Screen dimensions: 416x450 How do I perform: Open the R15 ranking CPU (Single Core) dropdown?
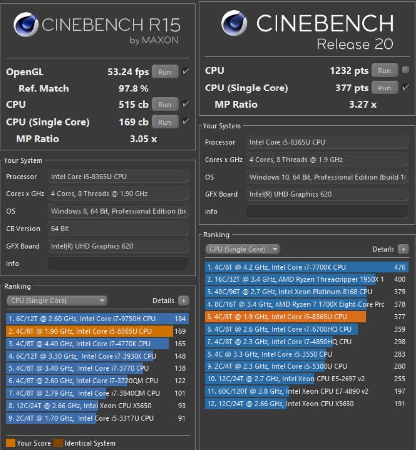pyautogui.click(x=57, y=301)
